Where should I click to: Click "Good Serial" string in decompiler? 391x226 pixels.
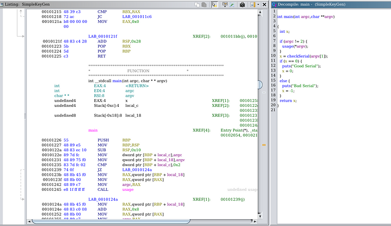[305, 66]
